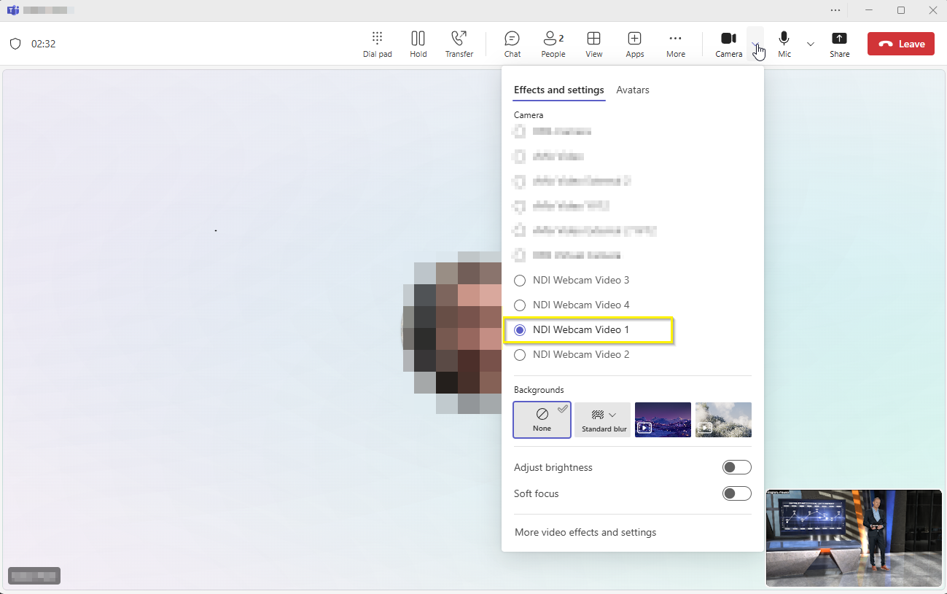Open More video effects and settings
Screen dimensions: 947x594
[585, 533]
